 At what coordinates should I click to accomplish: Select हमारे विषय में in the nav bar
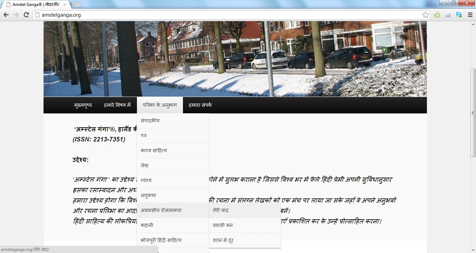tap(117, 105)
